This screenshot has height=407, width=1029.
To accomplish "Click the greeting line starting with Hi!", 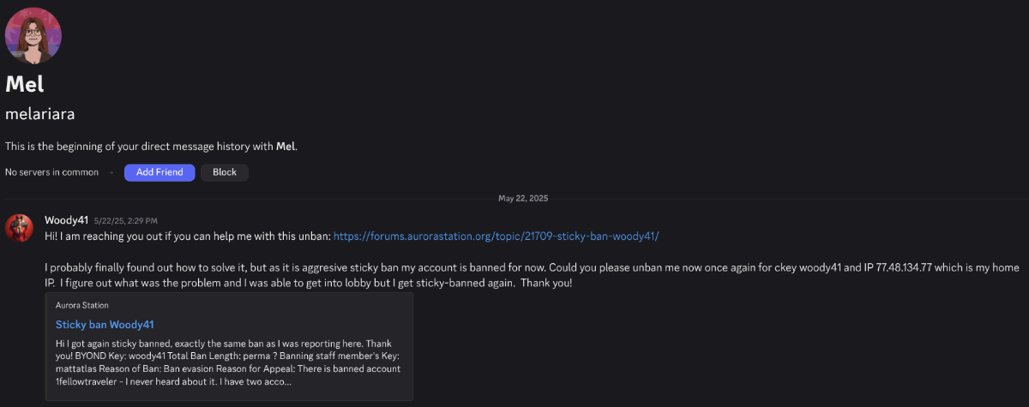I will [x=352, y=236].
